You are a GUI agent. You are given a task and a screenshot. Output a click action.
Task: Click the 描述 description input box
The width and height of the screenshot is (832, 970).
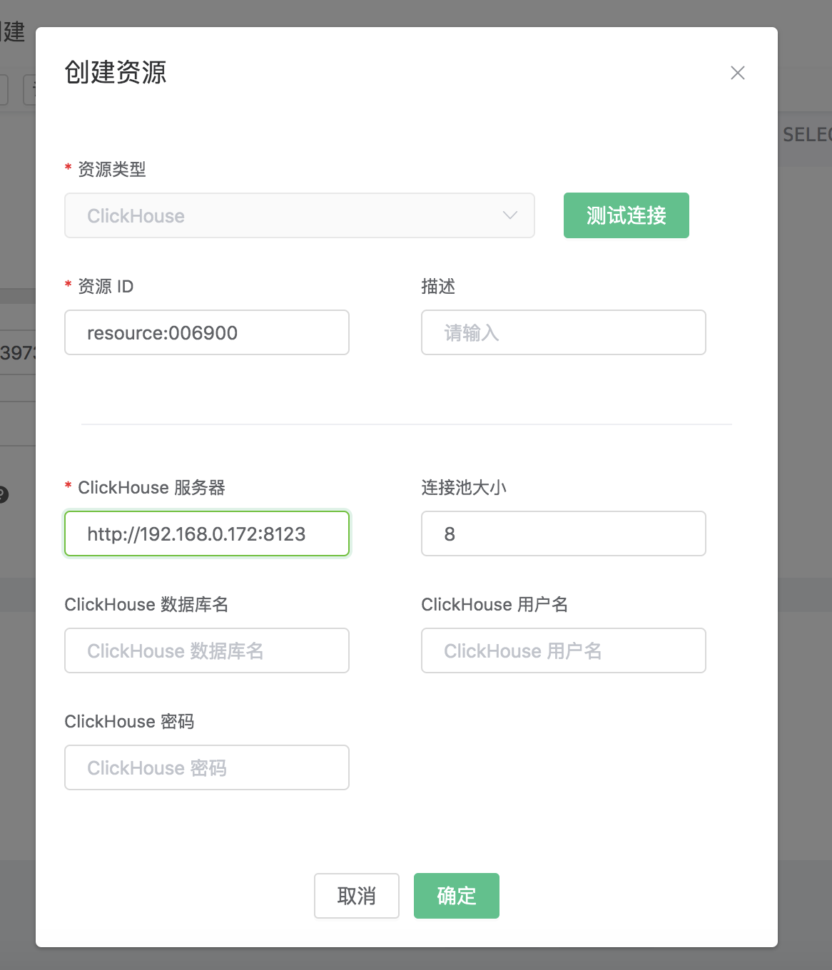[564, 332]
